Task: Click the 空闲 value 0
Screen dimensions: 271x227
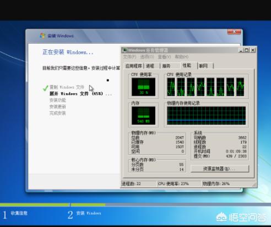Action: [183, 152]
